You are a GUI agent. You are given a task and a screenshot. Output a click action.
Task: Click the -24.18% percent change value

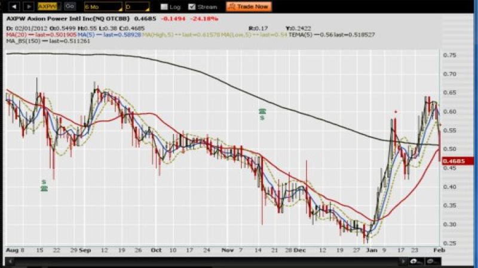click(204, 18)
